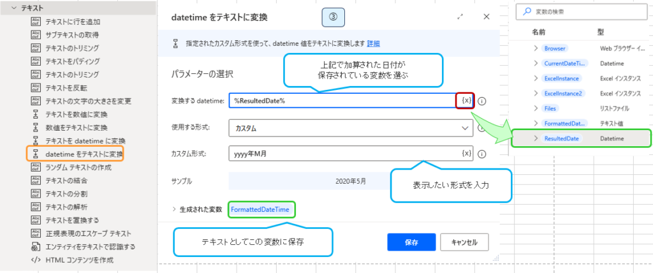Viewport: 653px width, 273px height.
Task: Click the icon beside HTML コンテンツを作成
Action: click(x=36, y=260)
